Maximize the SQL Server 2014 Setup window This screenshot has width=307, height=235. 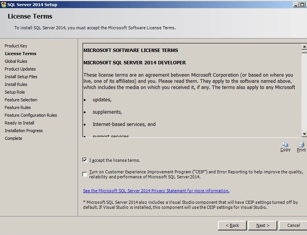[302, 5]
